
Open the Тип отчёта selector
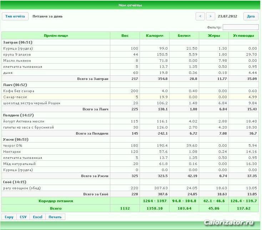pos(15,16)
